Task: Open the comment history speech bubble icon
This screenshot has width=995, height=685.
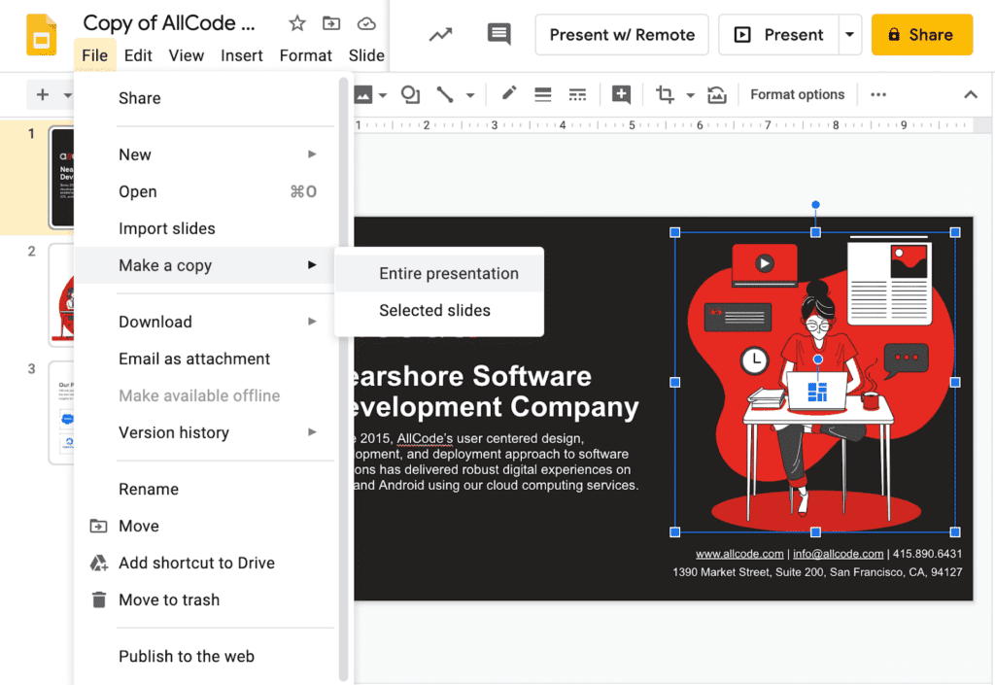Action: tap(498, 35)
